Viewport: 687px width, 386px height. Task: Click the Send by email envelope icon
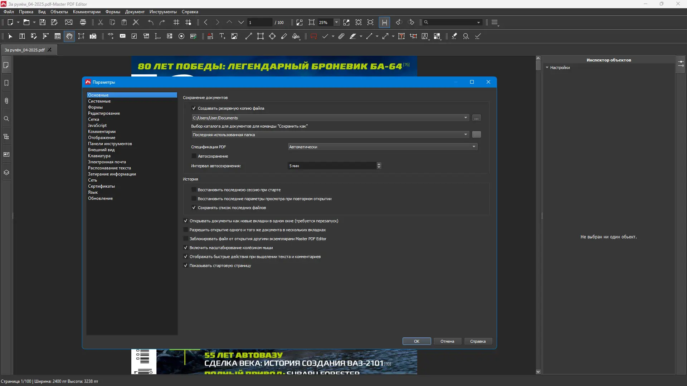[69, 22]
